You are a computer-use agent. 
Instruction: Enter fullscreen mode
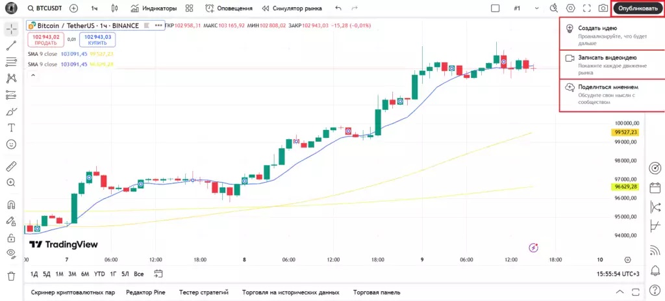point(587,8)
